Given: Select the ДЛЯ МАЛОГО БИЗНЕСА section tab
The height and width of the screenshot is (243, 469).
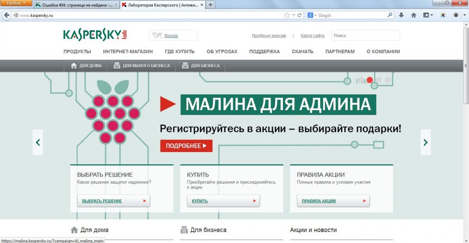Looking at the screenshot, I should pos(141,66).
